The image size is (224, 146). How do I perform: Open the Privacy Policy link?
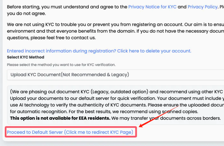click(202, 7)
